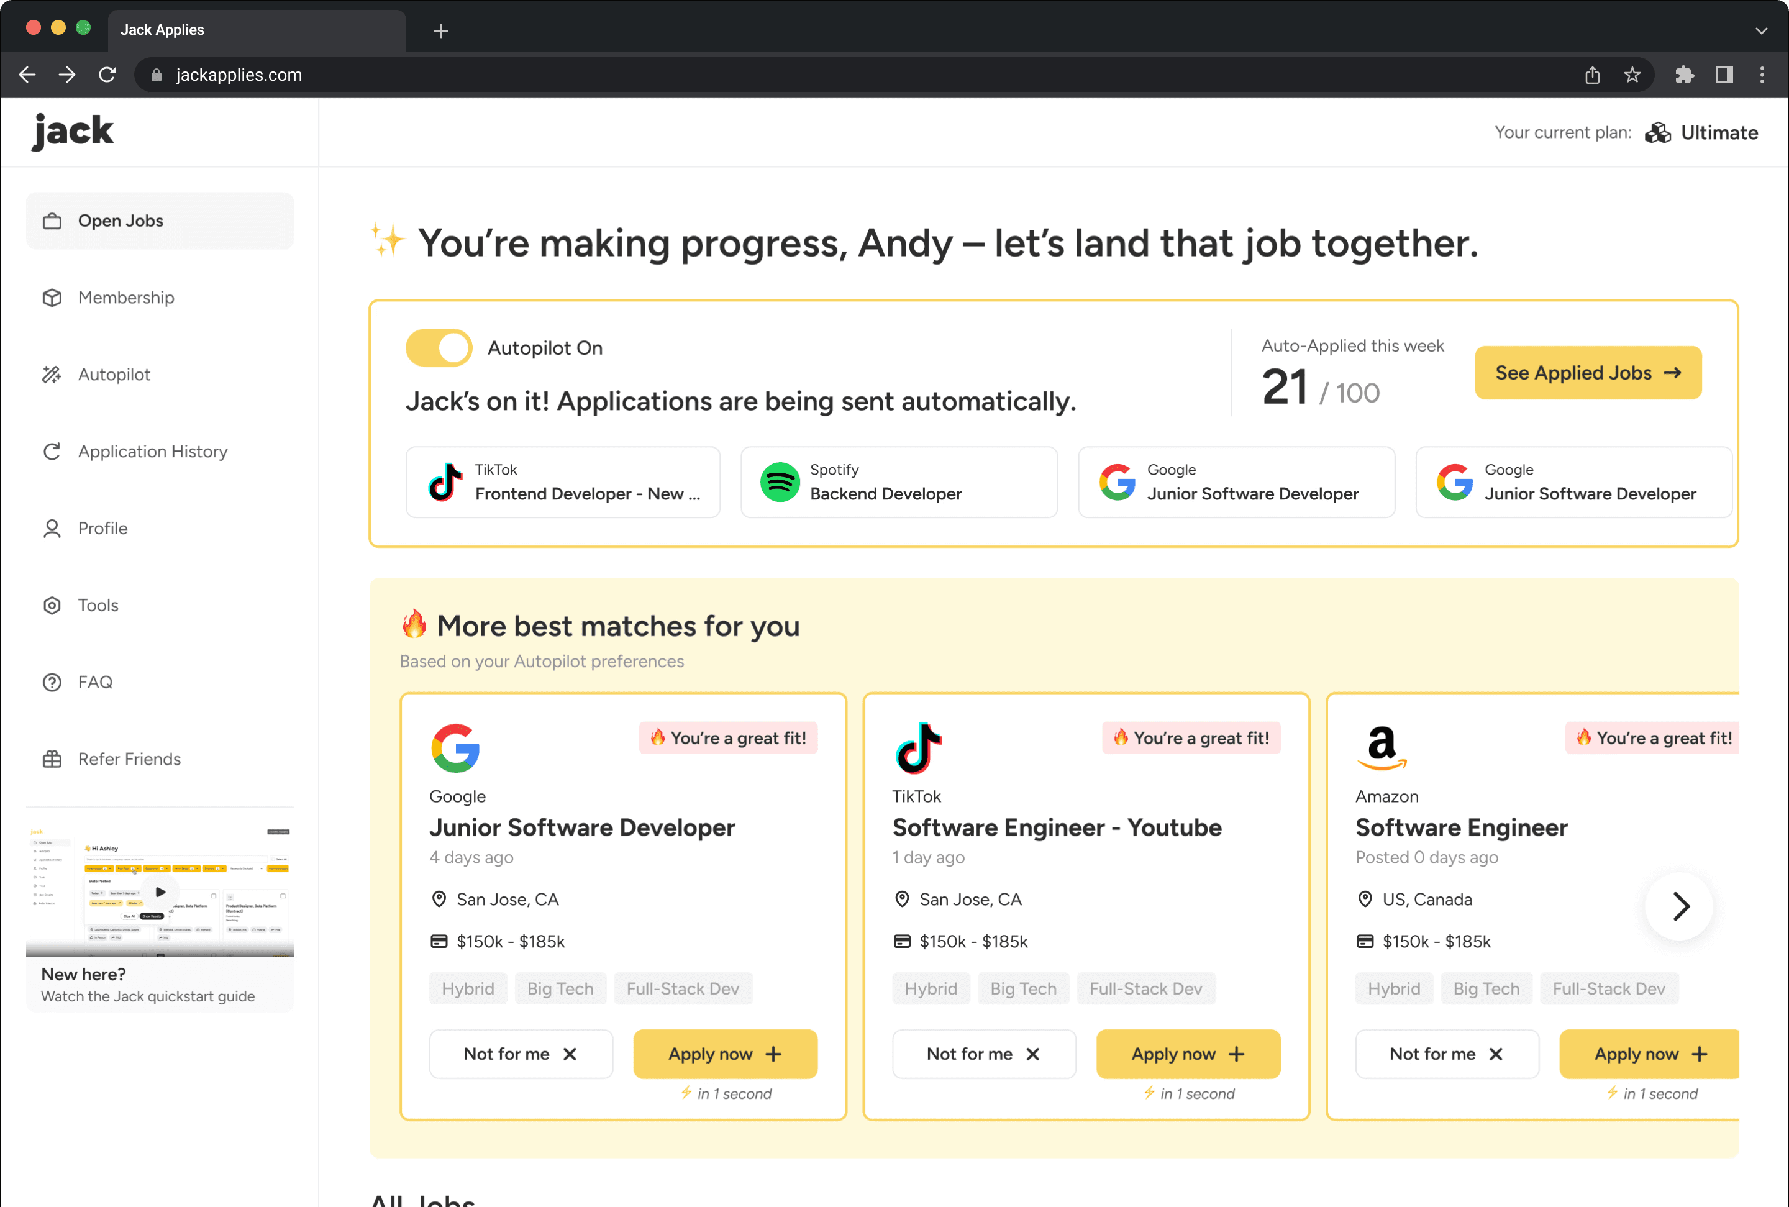1789x1207 pixels.
Task: Open the Membership sidebar menu item
Action: pyautogui.click(x=126, y=298)
